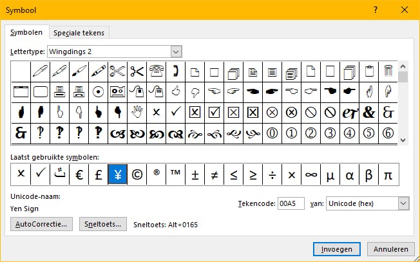The width and height of the screenshot is (420, 262).
Task: Insert the Euro sign from recent symbols
Action: coord(79,174)
